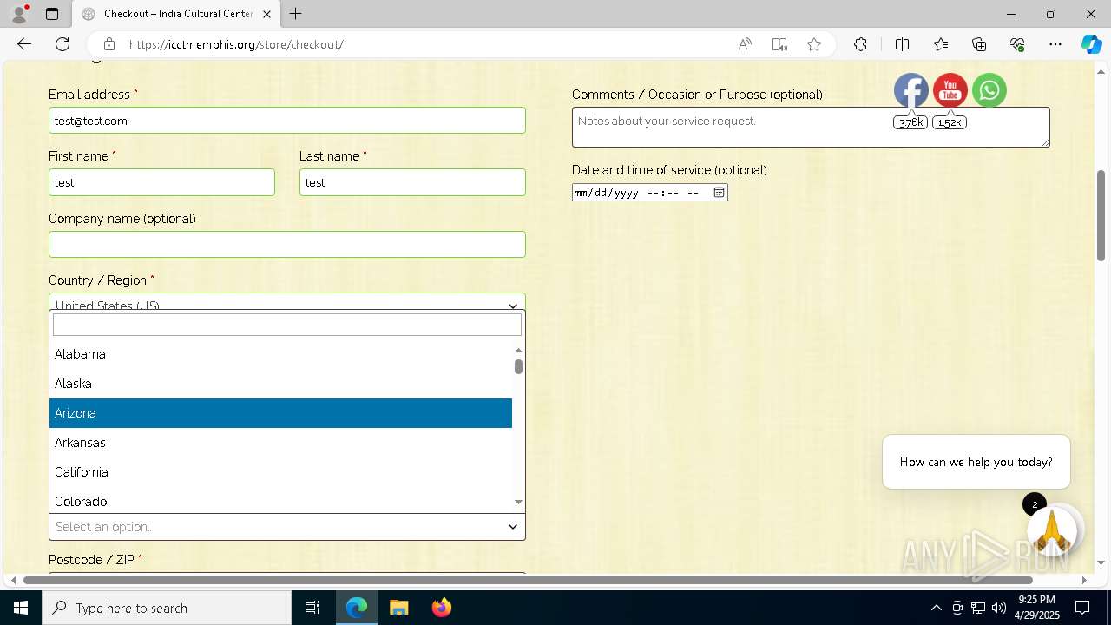Refresh the checkout page
This screenshot has height=625, width=1111.
pos(62,44)
